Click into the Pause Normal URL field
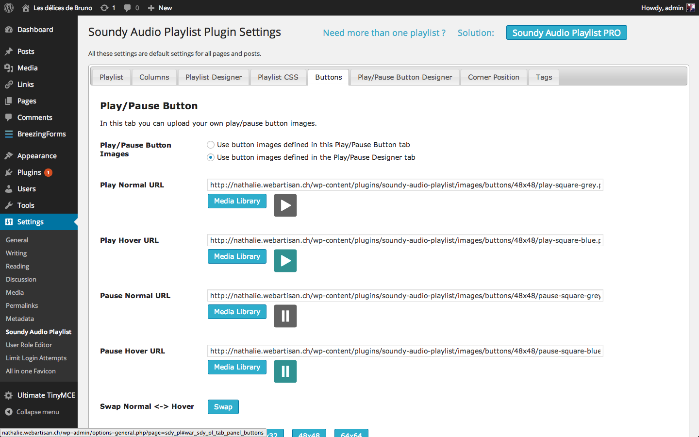 pyautogui.click(x=405, y=296)
